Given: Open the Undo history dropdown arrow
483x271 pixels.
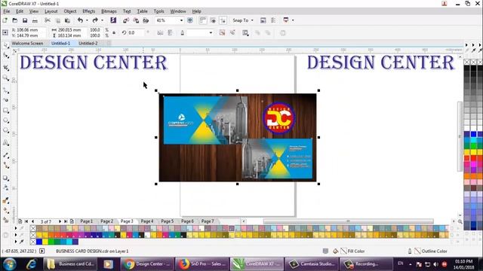Looking at the screenshot, I should point(87,20).
